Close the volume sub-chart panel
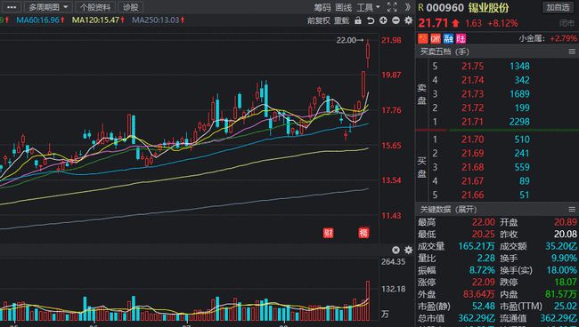Viewport: 579px width, 327px height. [x=396, y=250]
